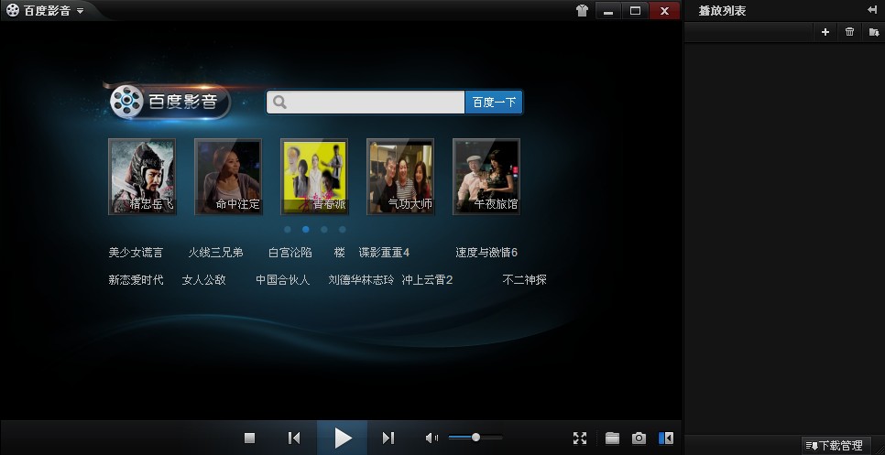Image resolution: width=885 pixels, height=455 pixels.
Task: Open the 命中注定 movie thumbnail
Action: pyautogui.click(x=228, y=177)
